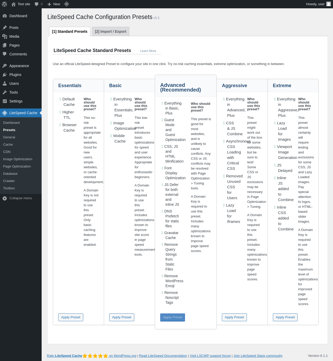Click the Essentials preset heading
Viewport: 333px width, 361px height.
70,86
